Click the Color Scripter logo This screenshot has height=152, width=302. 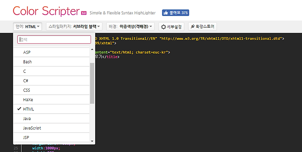coord(46,11)
